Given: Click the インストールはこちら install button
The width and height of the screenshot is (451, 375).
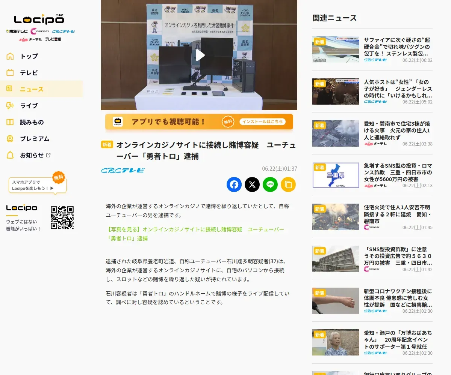Looking at the screenshot, I should point(262,122).
